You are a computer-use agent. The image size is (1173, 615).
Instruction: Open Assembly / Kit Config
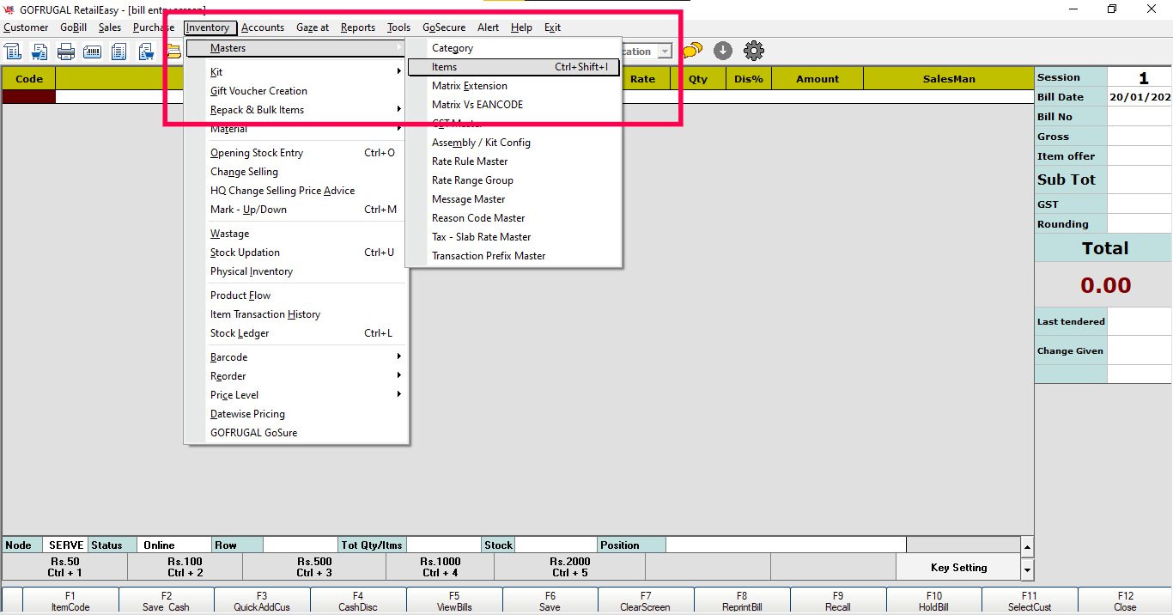(x=514, y=143)
